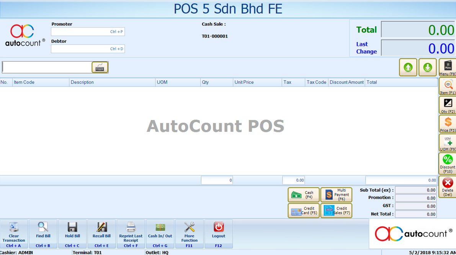
Task: Click the No. column header
Action: point(6,82)
